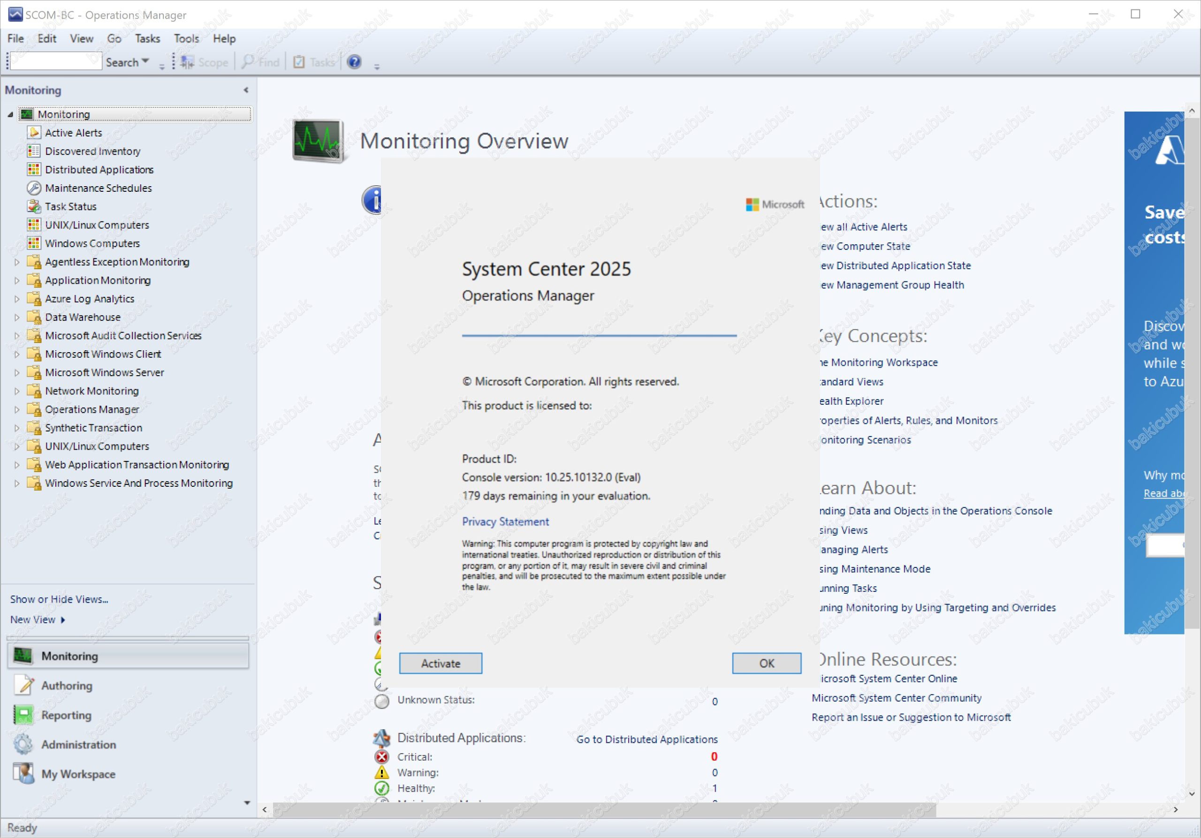Click the Find magnifier toolbar icon
The height and width of the screenshot is (838, 1201).
247,62
